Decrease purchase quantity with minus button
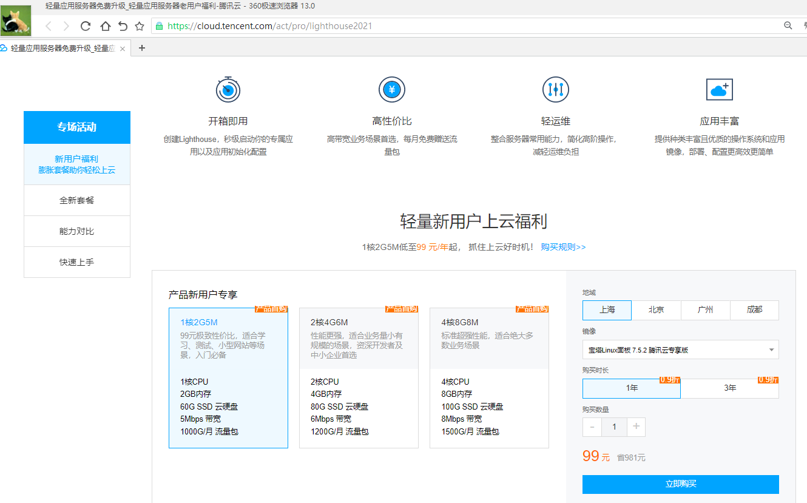Viewport: 807px width, 503px height. pos(592,427)
